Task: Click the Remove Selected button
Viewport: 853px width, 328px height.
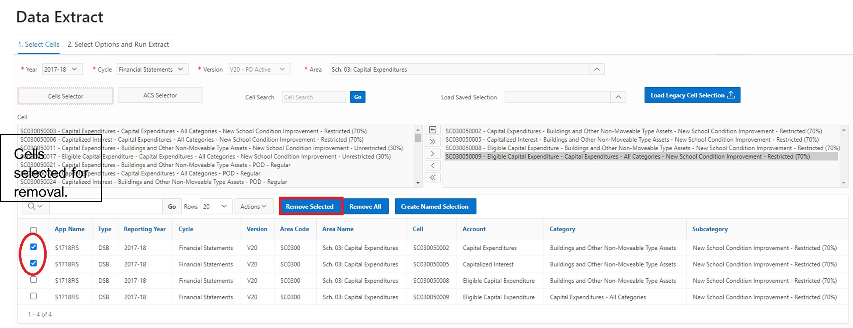Action: tap(310, 206)
